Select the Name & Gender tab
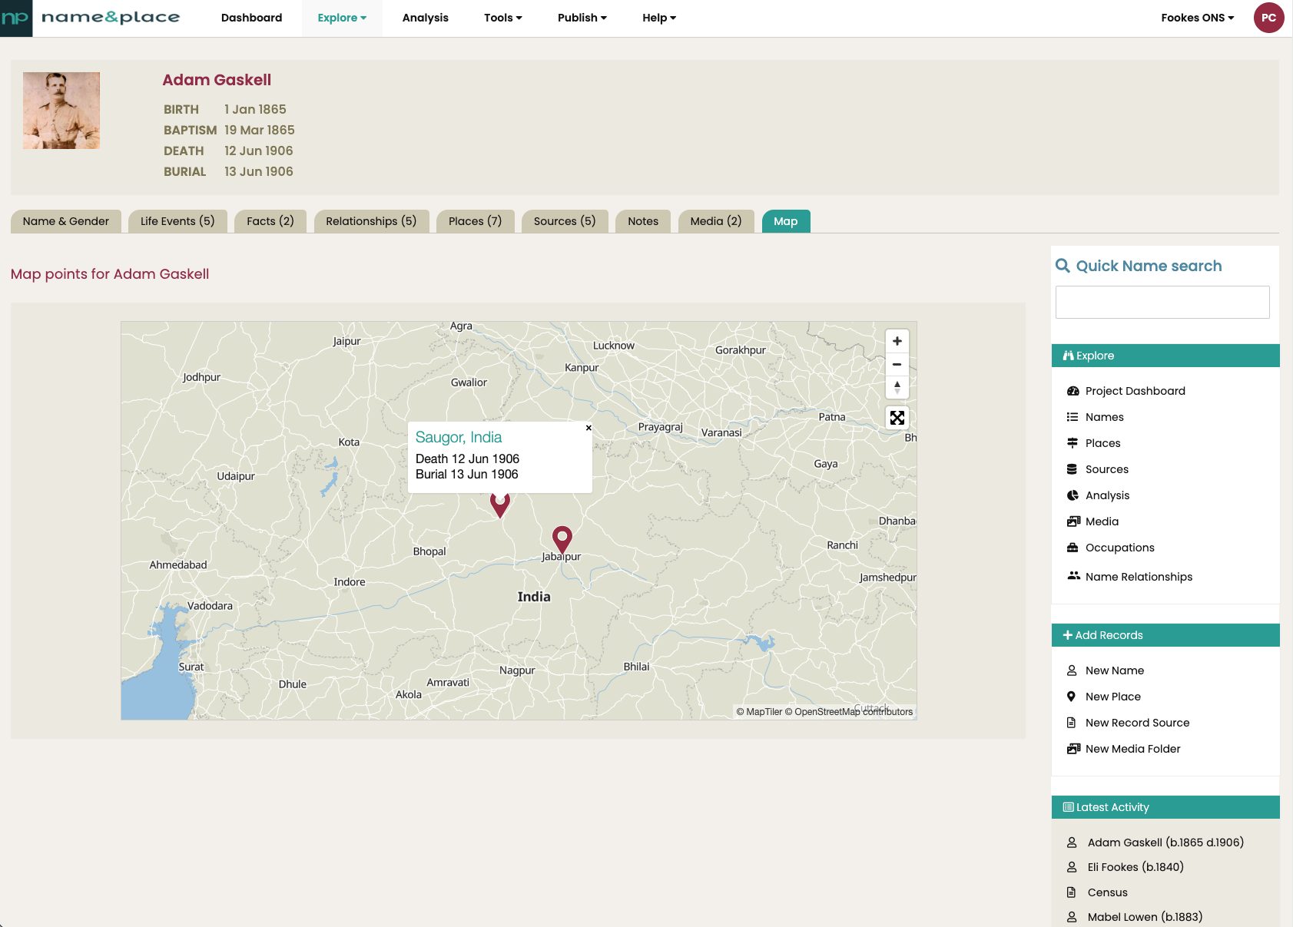Screen dimensions: 1293x927 [x=66, y=221]
